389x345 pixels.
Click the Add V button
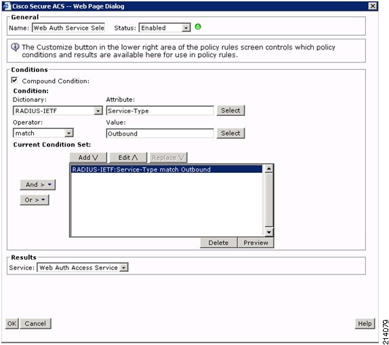point(88,158)
